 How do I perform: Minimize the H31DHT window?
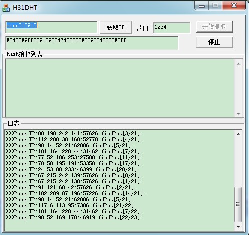(x=202, y=6)
